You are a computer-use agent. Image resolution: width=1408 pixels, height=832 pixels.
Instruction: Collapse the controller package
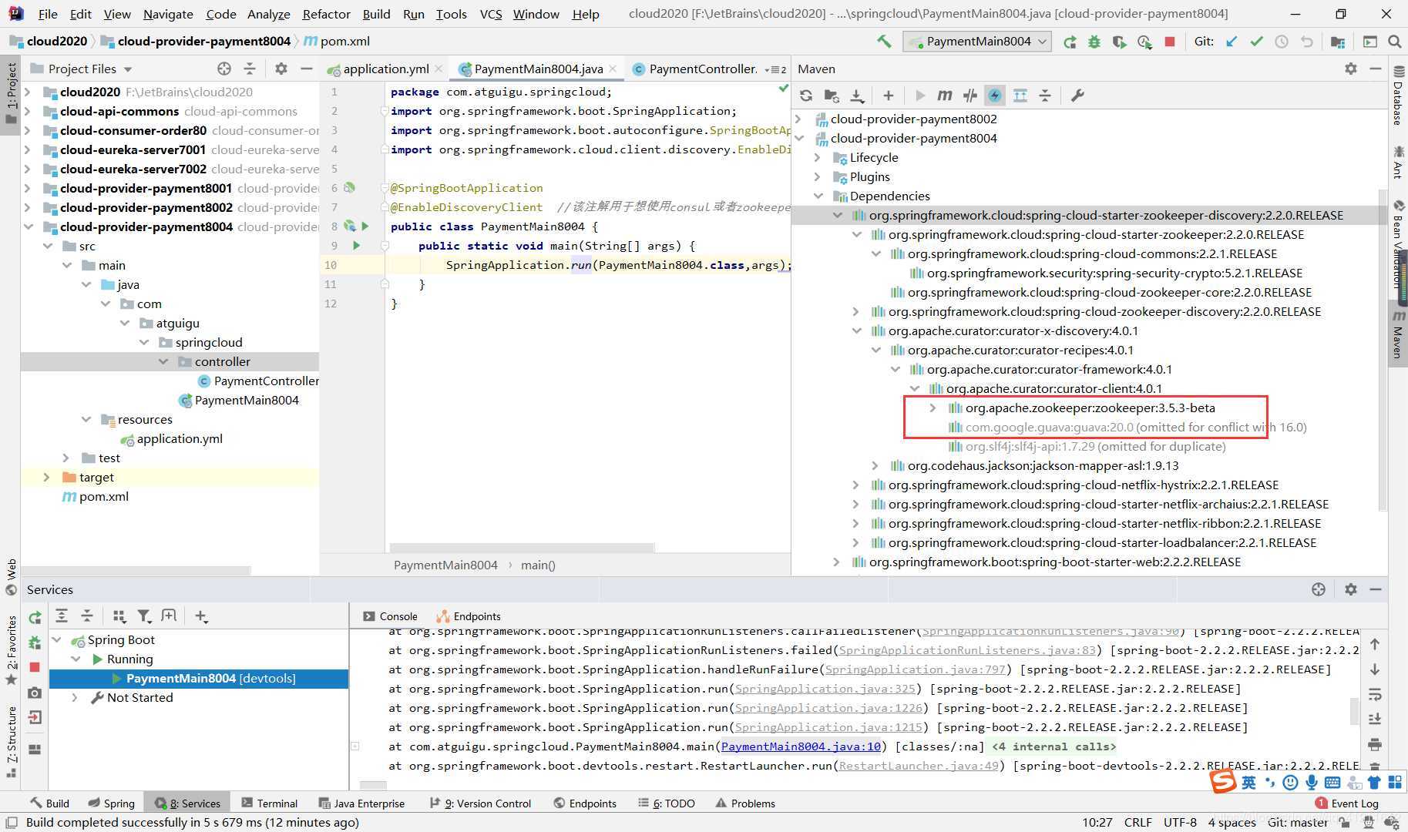(163, 361)
